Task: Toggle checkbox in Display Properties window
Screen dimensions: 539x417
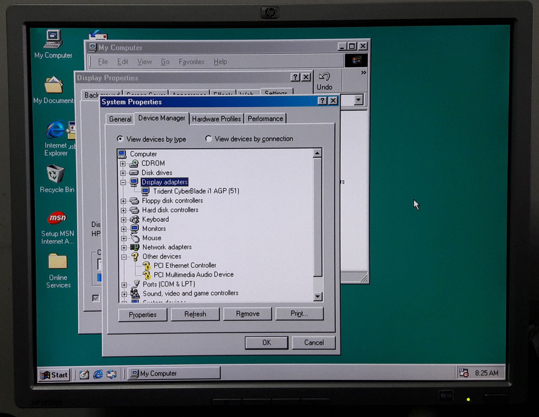Action: coord(96,298)
